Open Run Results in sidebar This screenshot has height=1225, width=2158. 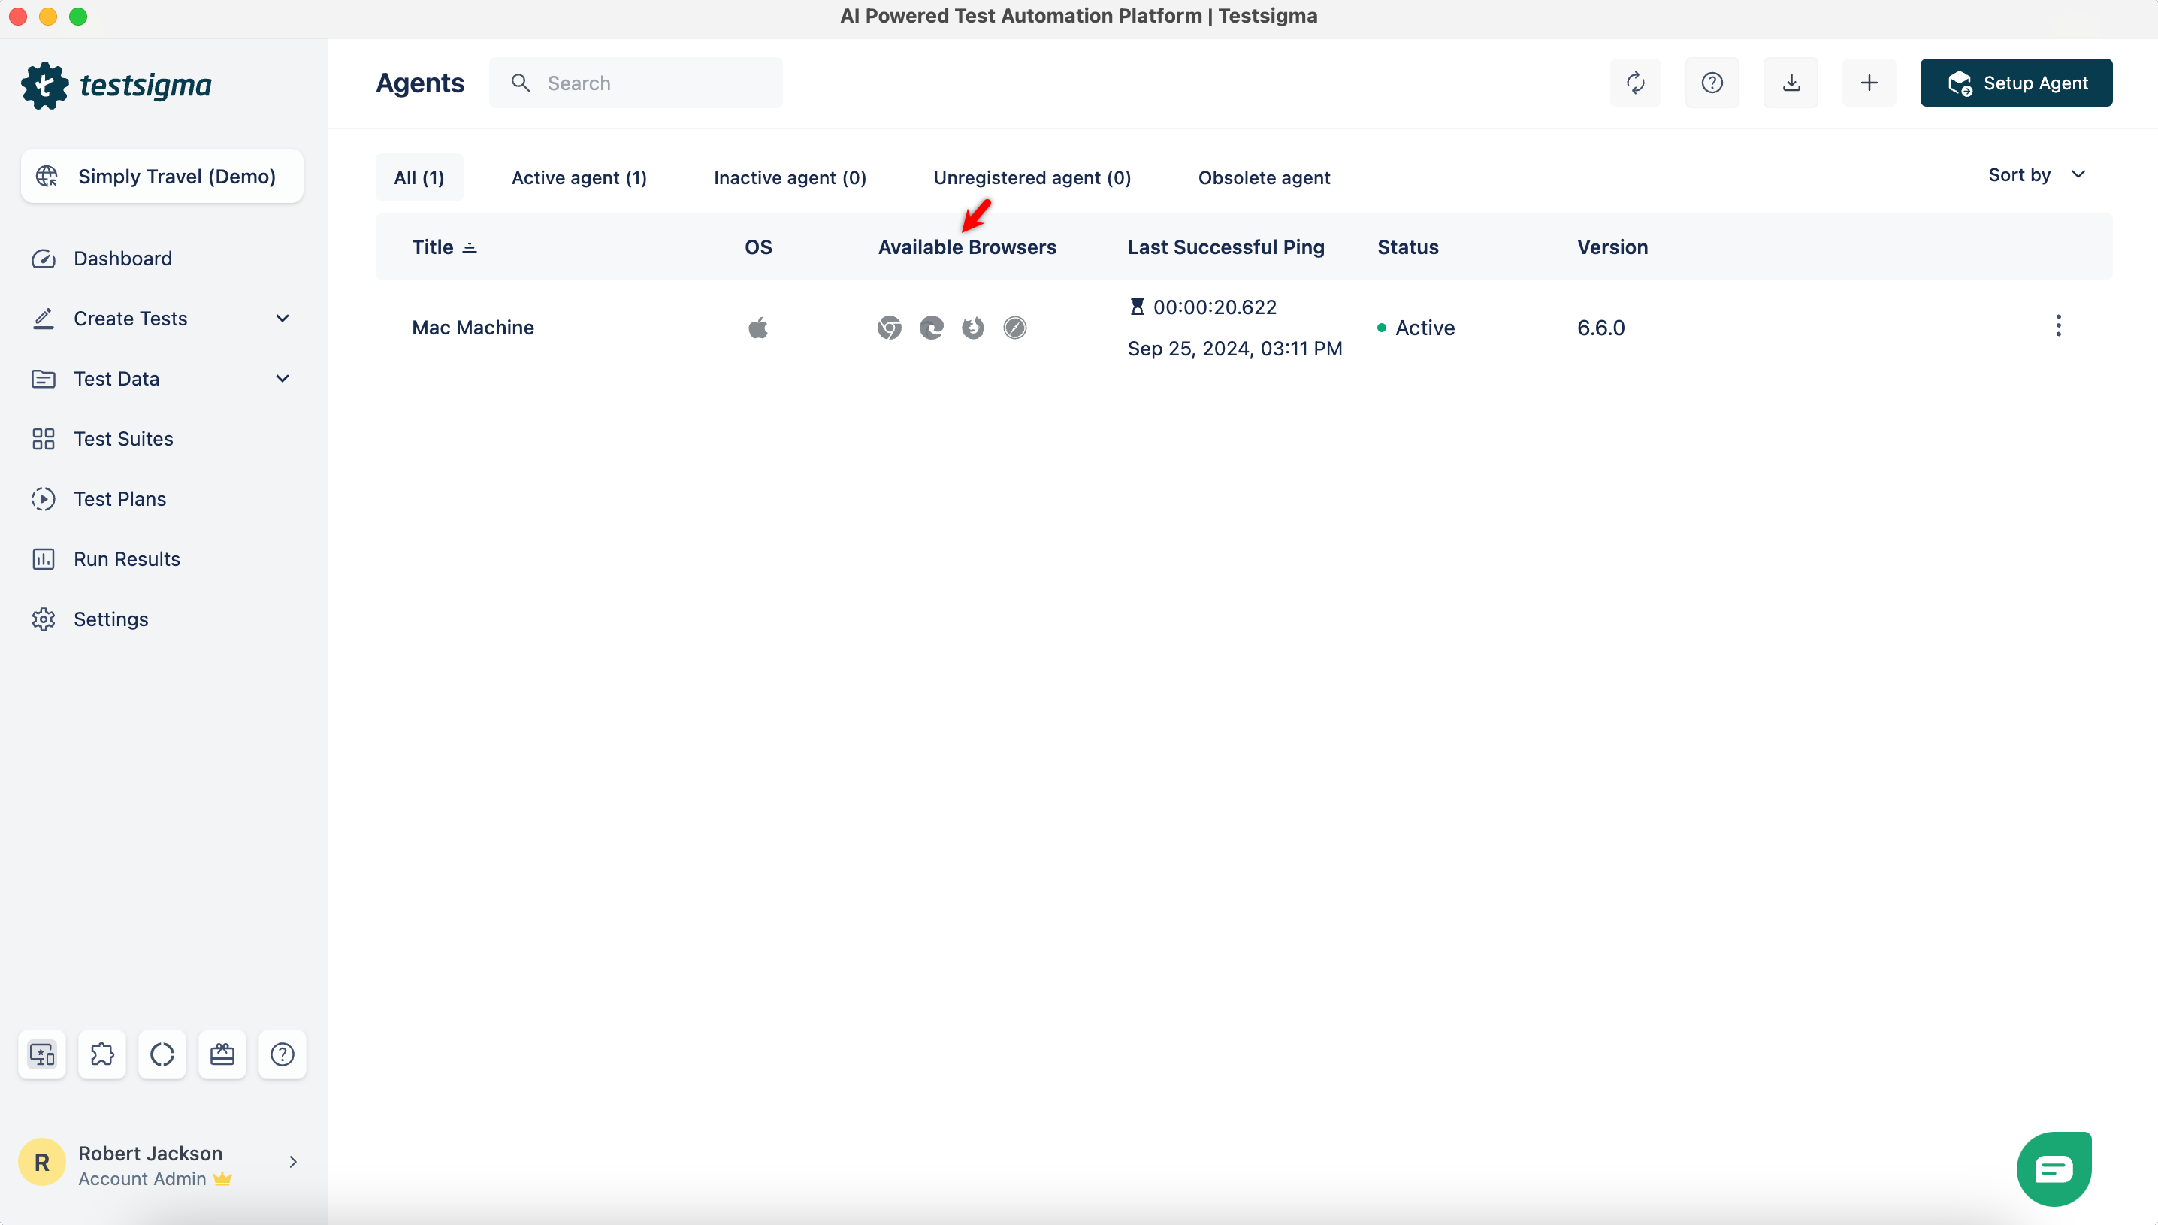click(x=127, y=558)
